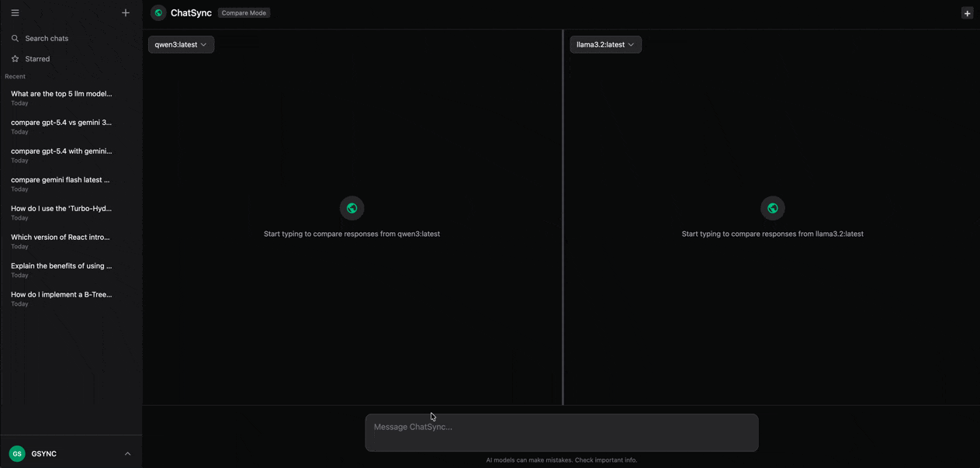Add a comparison panel with top-right plus

pos(967,13)
